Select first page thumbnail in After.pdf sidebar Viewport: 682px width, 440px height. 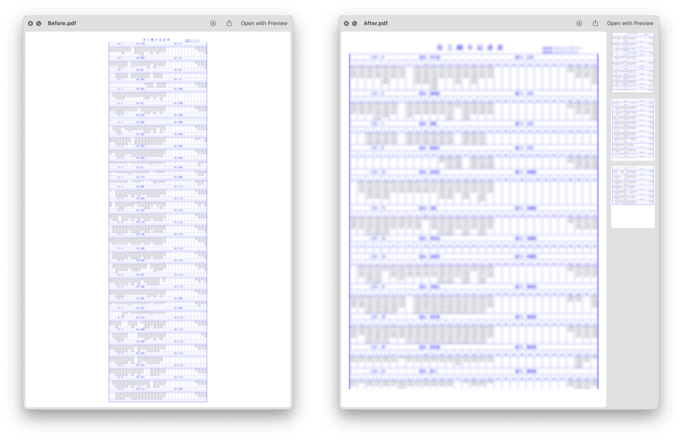(633, 62)
